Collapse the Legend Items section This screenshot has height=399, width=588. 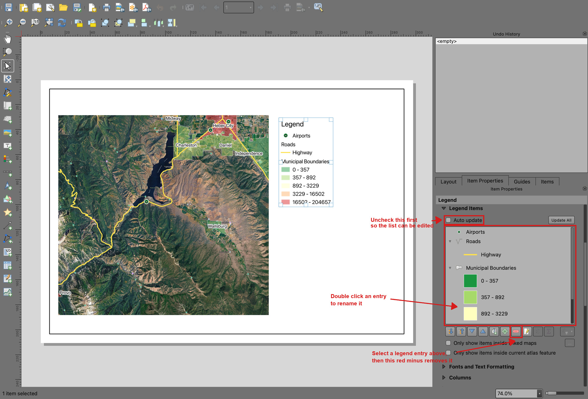click(444, 208)
